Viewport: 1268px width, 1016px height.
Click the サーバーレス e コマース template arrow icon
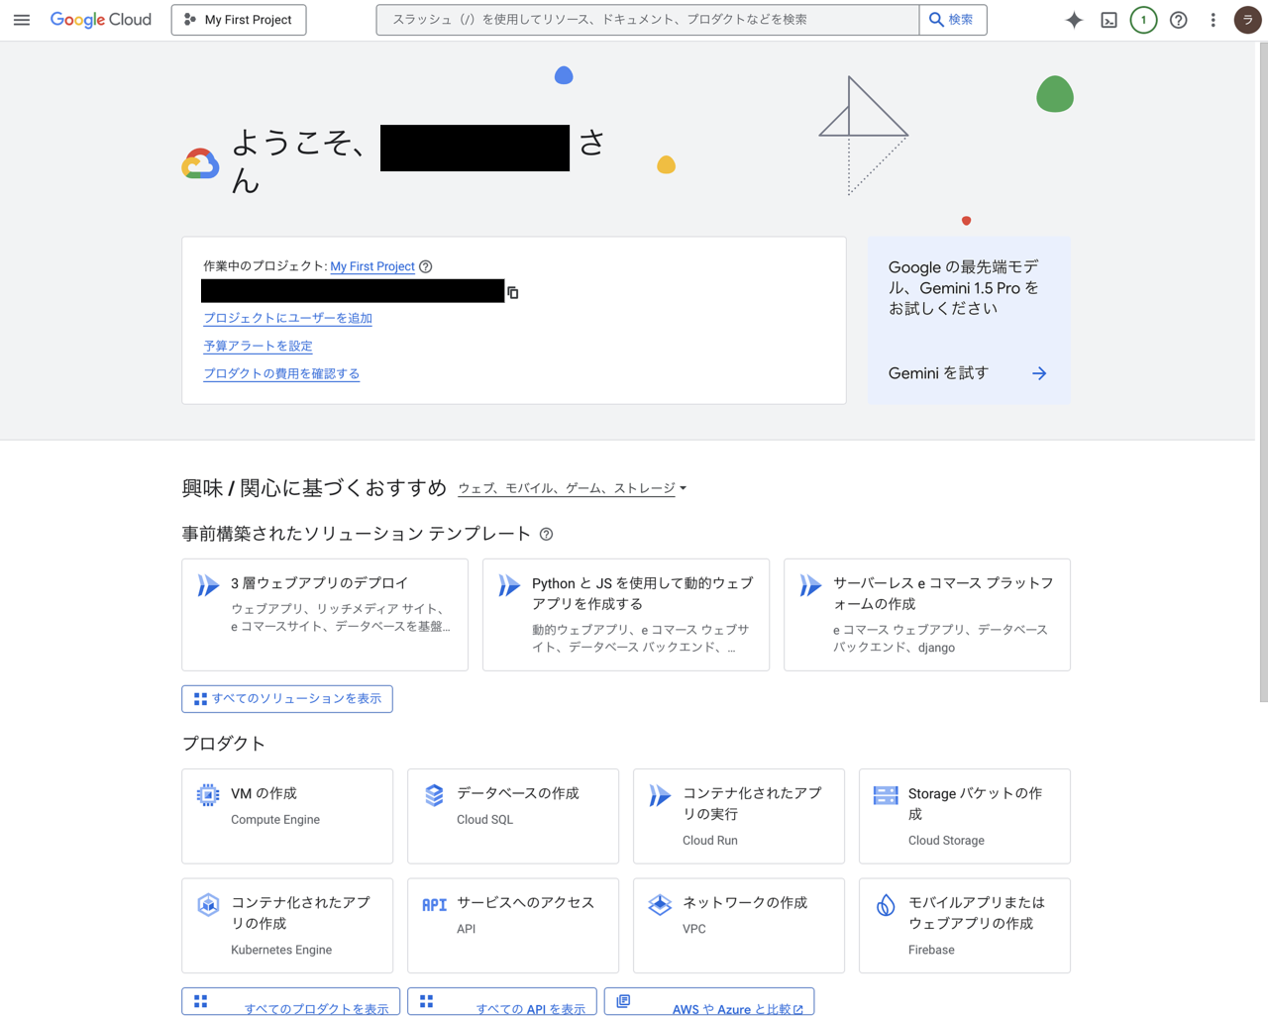click(x=810, y=585)
